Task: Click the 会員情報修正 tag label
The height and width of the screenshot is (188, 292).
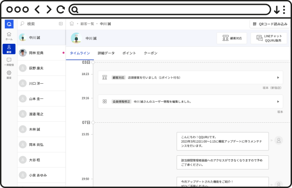Action: (121, 101)
